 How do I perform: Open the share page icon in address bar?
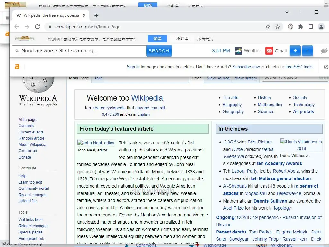(267, 27)
